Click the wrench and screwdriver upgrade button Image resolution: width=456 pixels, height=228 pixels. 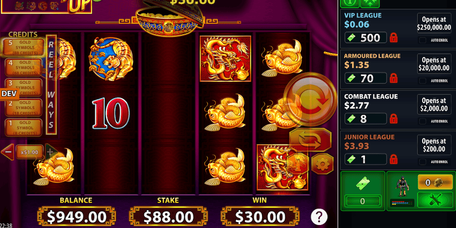coord(435,199)
